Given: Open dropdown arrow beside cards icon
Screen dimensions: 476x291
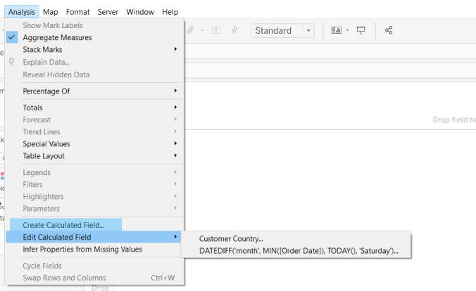Looking at the screenshot, I should tap(347, 30).
